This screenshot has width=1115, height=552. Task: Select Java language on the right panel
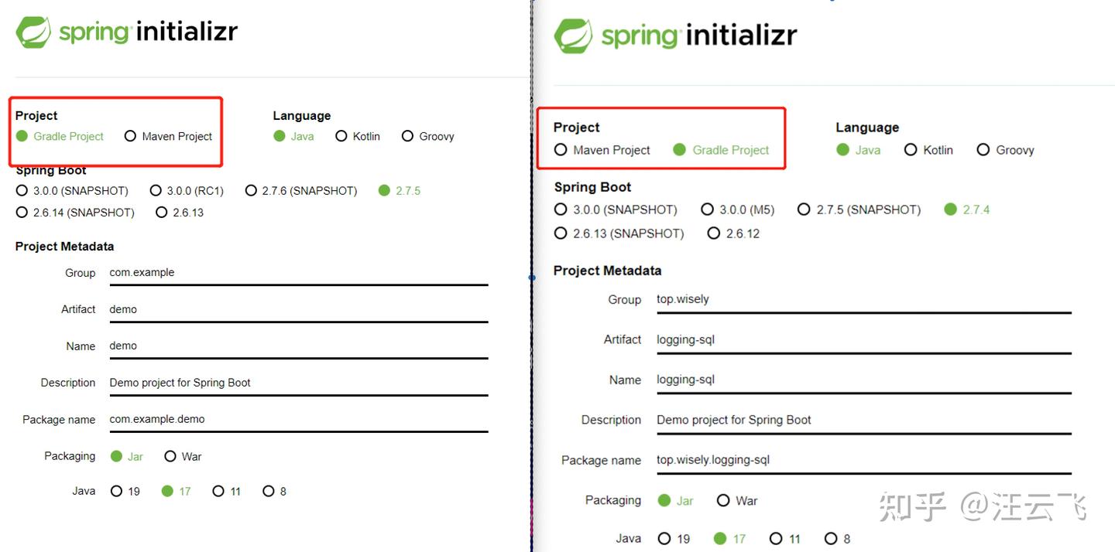(843, 150)
